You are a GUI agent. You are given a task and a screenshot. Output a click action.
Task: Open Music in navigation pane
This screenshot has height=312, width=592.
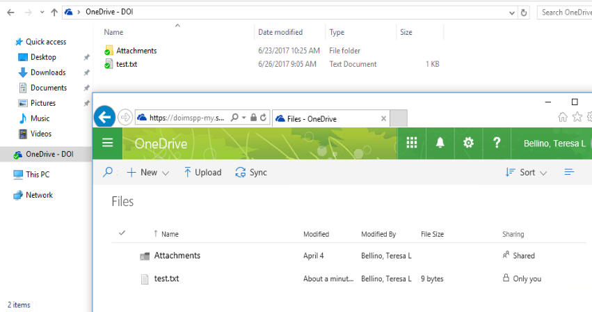[40, 118]
